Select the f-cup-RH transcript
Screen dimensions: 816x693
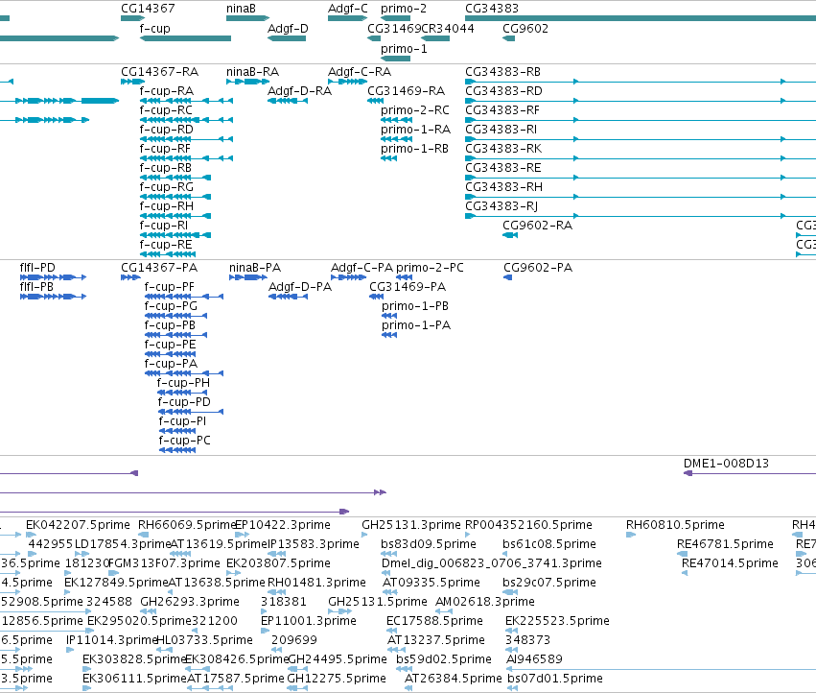(x=175, y=216)
